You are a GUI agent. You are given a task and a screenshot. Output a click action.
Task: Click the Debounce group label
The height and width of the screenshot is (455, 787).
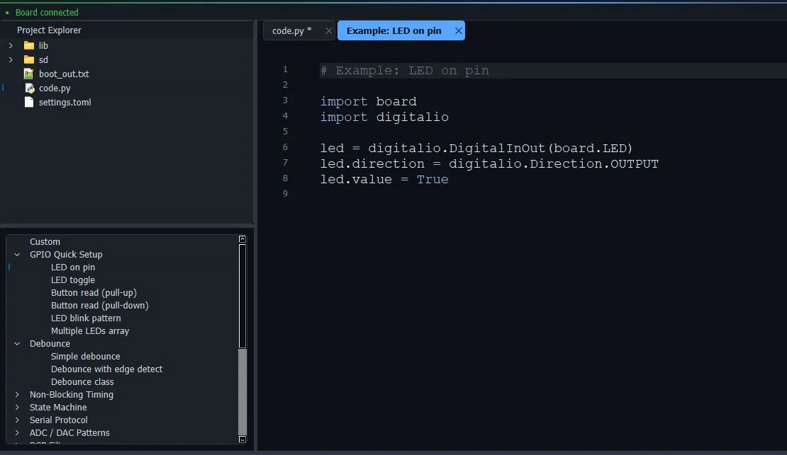(x=50, y=344)
